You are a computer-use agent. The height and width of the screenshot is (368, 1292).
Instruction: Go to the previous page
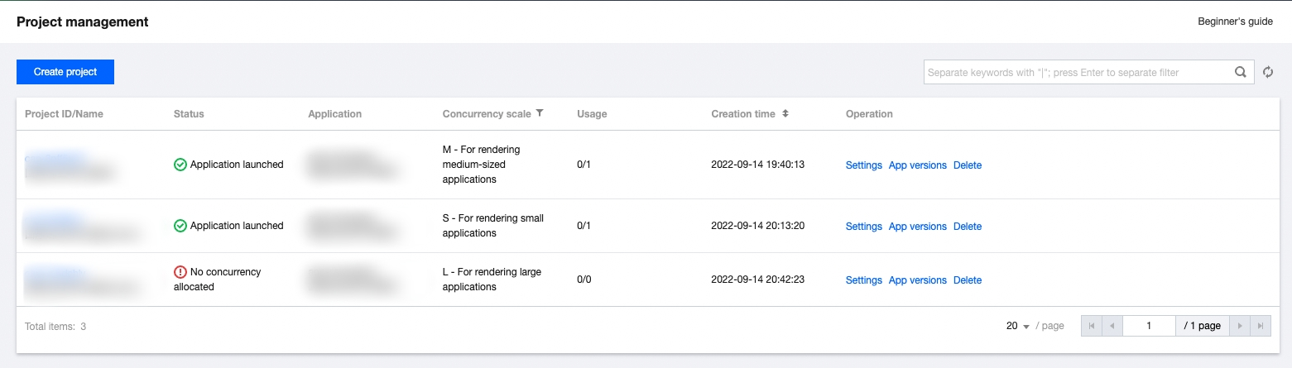coord(1112,326)
